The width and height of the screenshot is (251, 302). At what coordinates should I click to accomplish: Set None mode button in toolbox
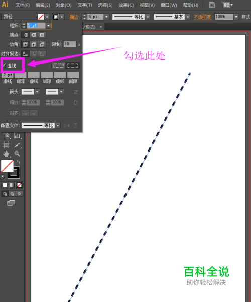click(19, 185)
